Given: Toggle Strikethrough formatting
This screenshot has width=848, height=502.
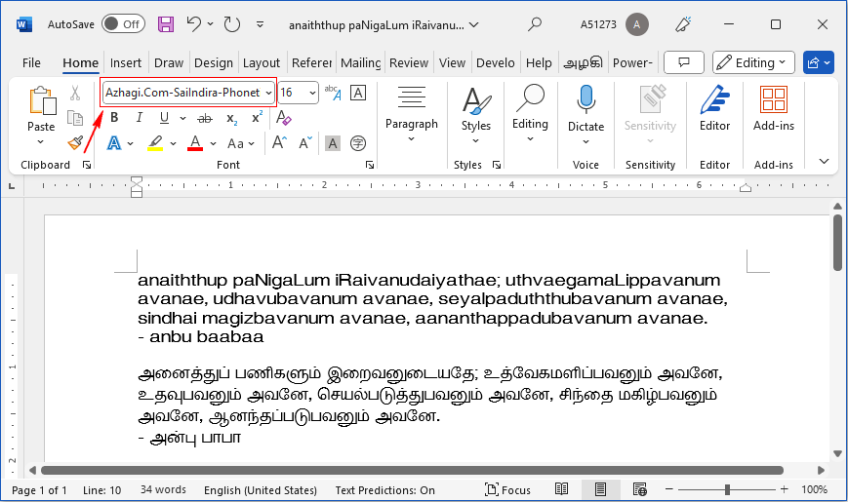Looking at the screenshot, I should point(205,118).
